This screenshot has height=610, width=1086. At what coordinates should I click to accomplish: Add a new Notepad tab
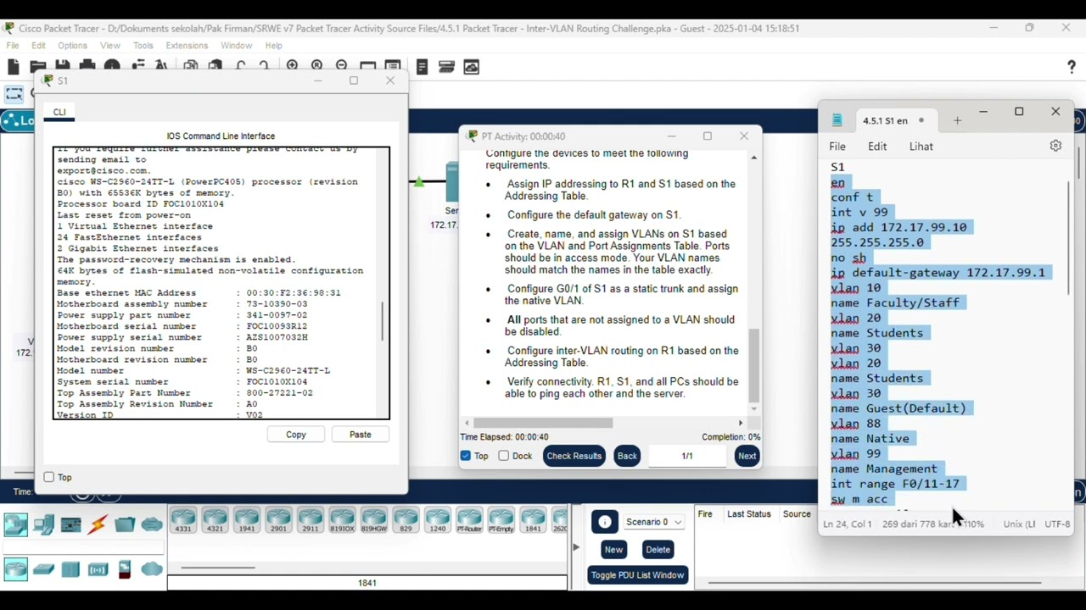957,121
